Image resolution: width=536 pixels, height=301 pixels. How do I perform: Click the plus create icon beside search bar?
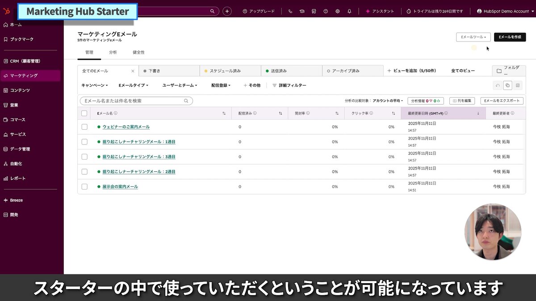[227, 11]
